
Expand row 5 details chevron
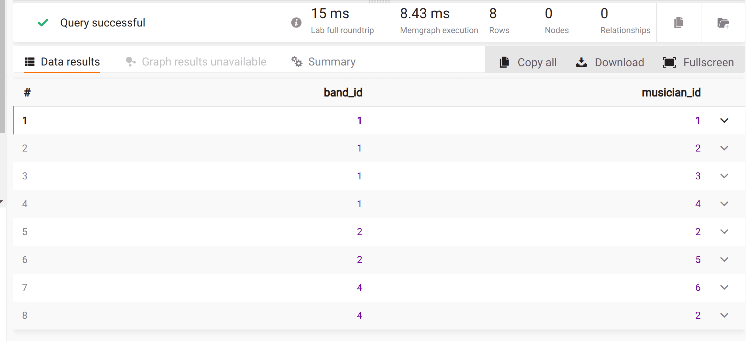click(x=724, y=232)
